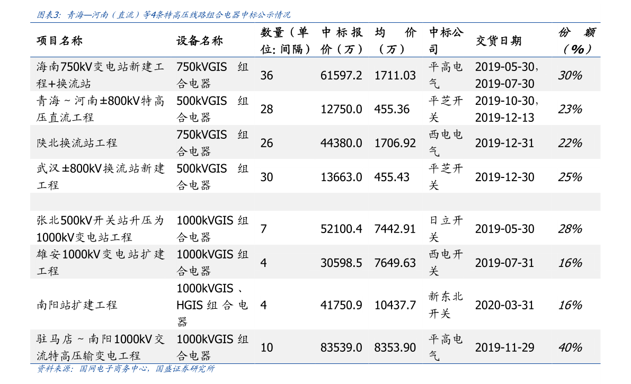Screen dimensions: 631x384
Task: Select 平芝开关 in the 青海~河南 row
Action: pos(446,109)
